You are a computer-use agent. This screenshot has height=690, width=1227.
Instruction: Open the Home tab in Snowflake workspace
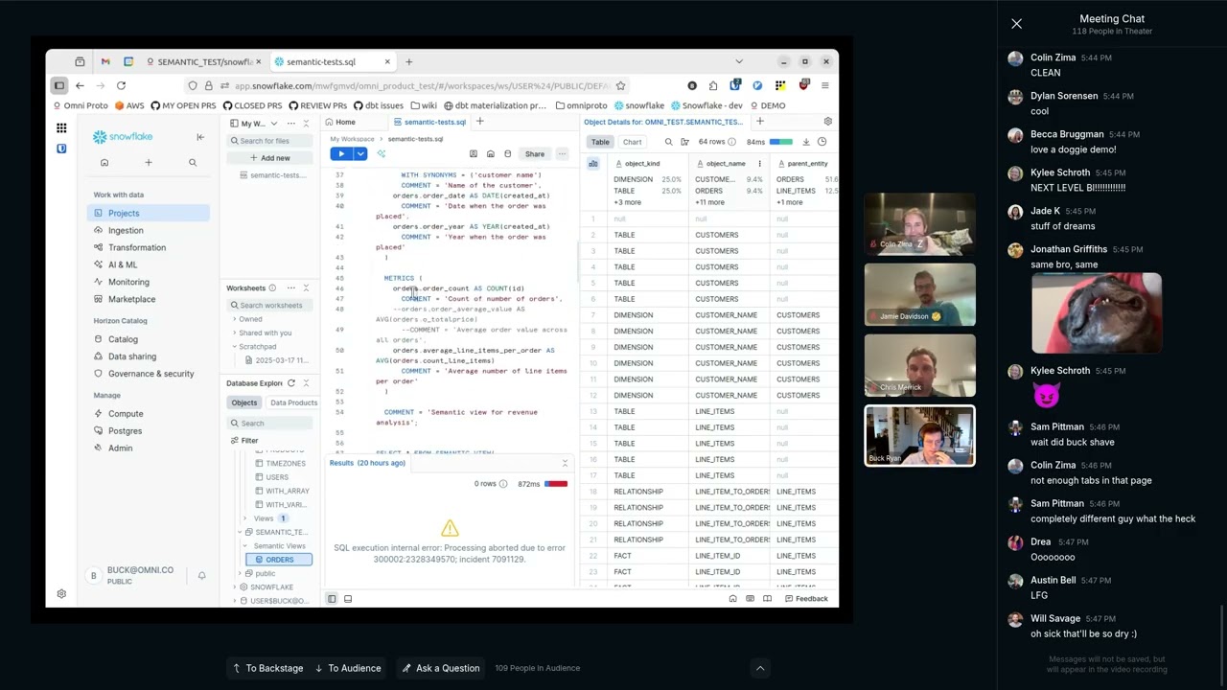(x=340, y=122)
